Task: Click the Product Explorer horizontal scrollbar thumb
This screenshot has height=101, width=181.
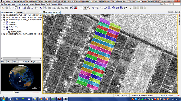Action: point(17,58)
